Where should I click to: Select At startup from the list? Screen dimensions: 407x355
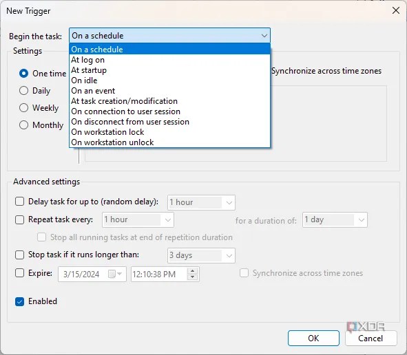(x=169, y=70)
